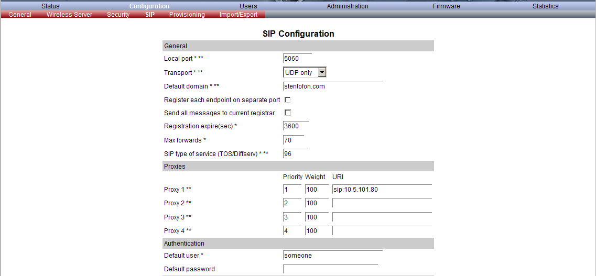Open the Import/Export sub-tab

[239, 15]
